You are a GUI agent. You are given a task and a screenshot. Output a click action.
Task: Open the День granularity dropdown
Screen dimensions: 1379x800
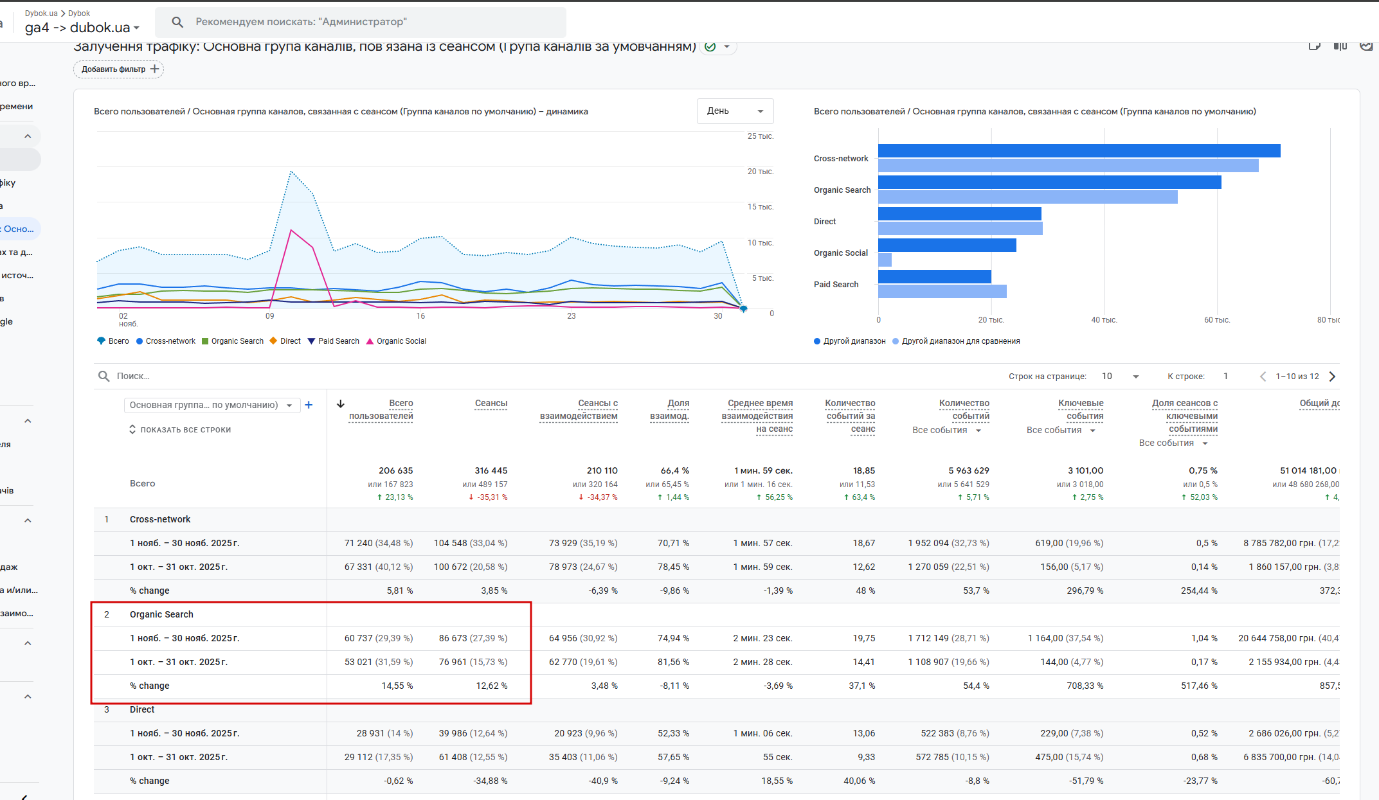[735, 111]
